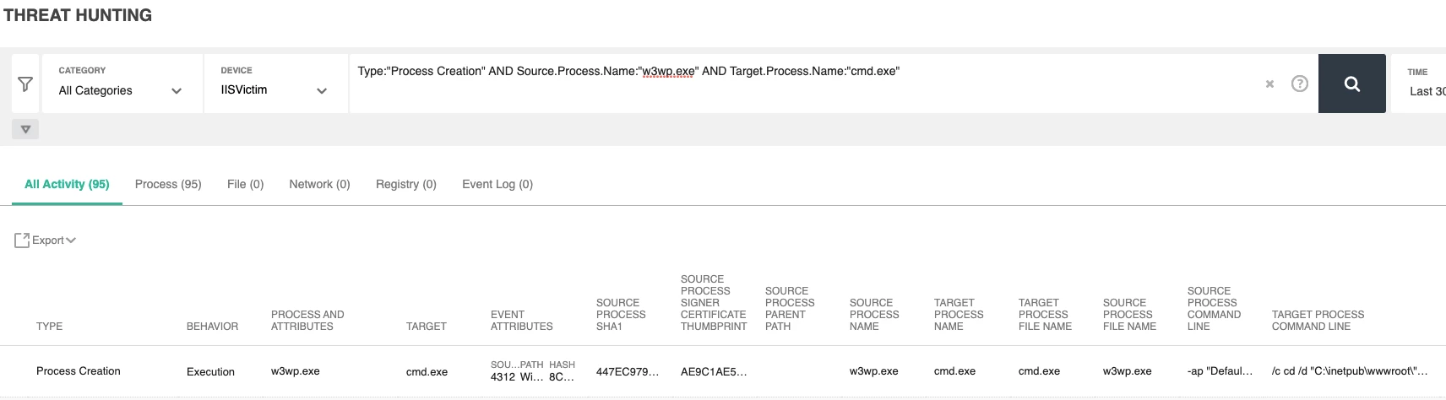The width and height of the screenshot is (1446, 400).
Task: Click inside the threat hunting query field
Action: [802, 84]
